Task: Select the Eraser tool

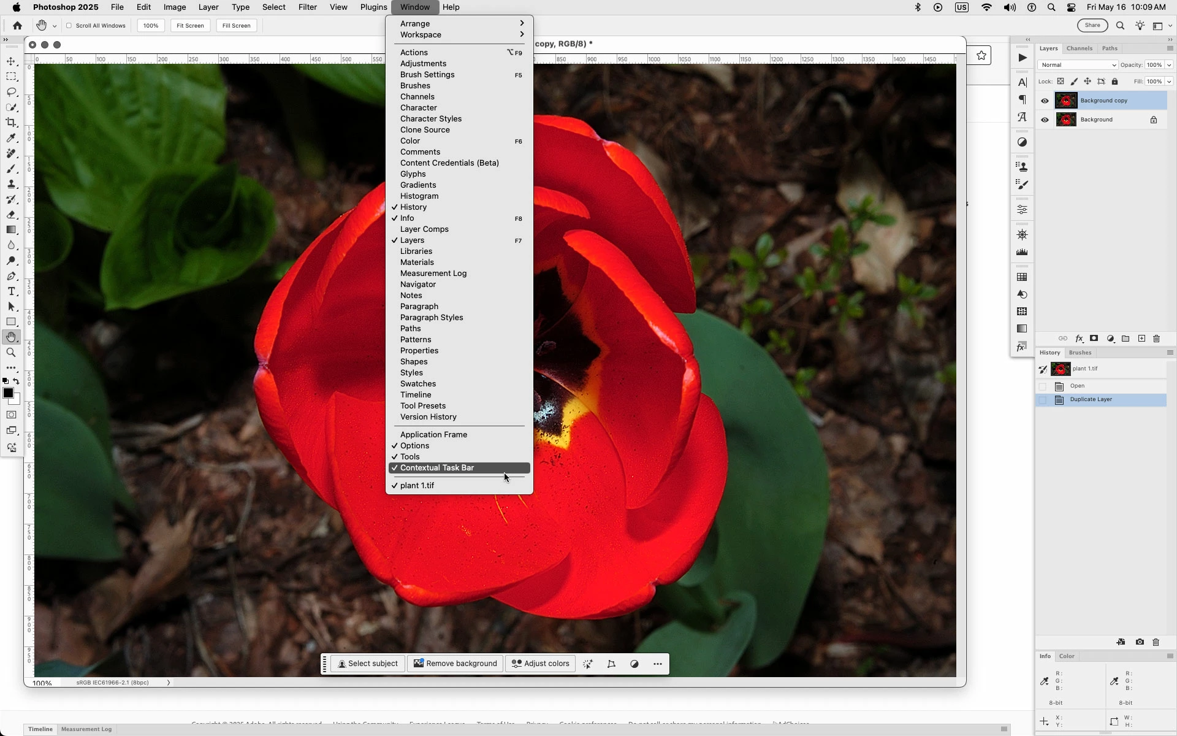Action: [11, 215]
